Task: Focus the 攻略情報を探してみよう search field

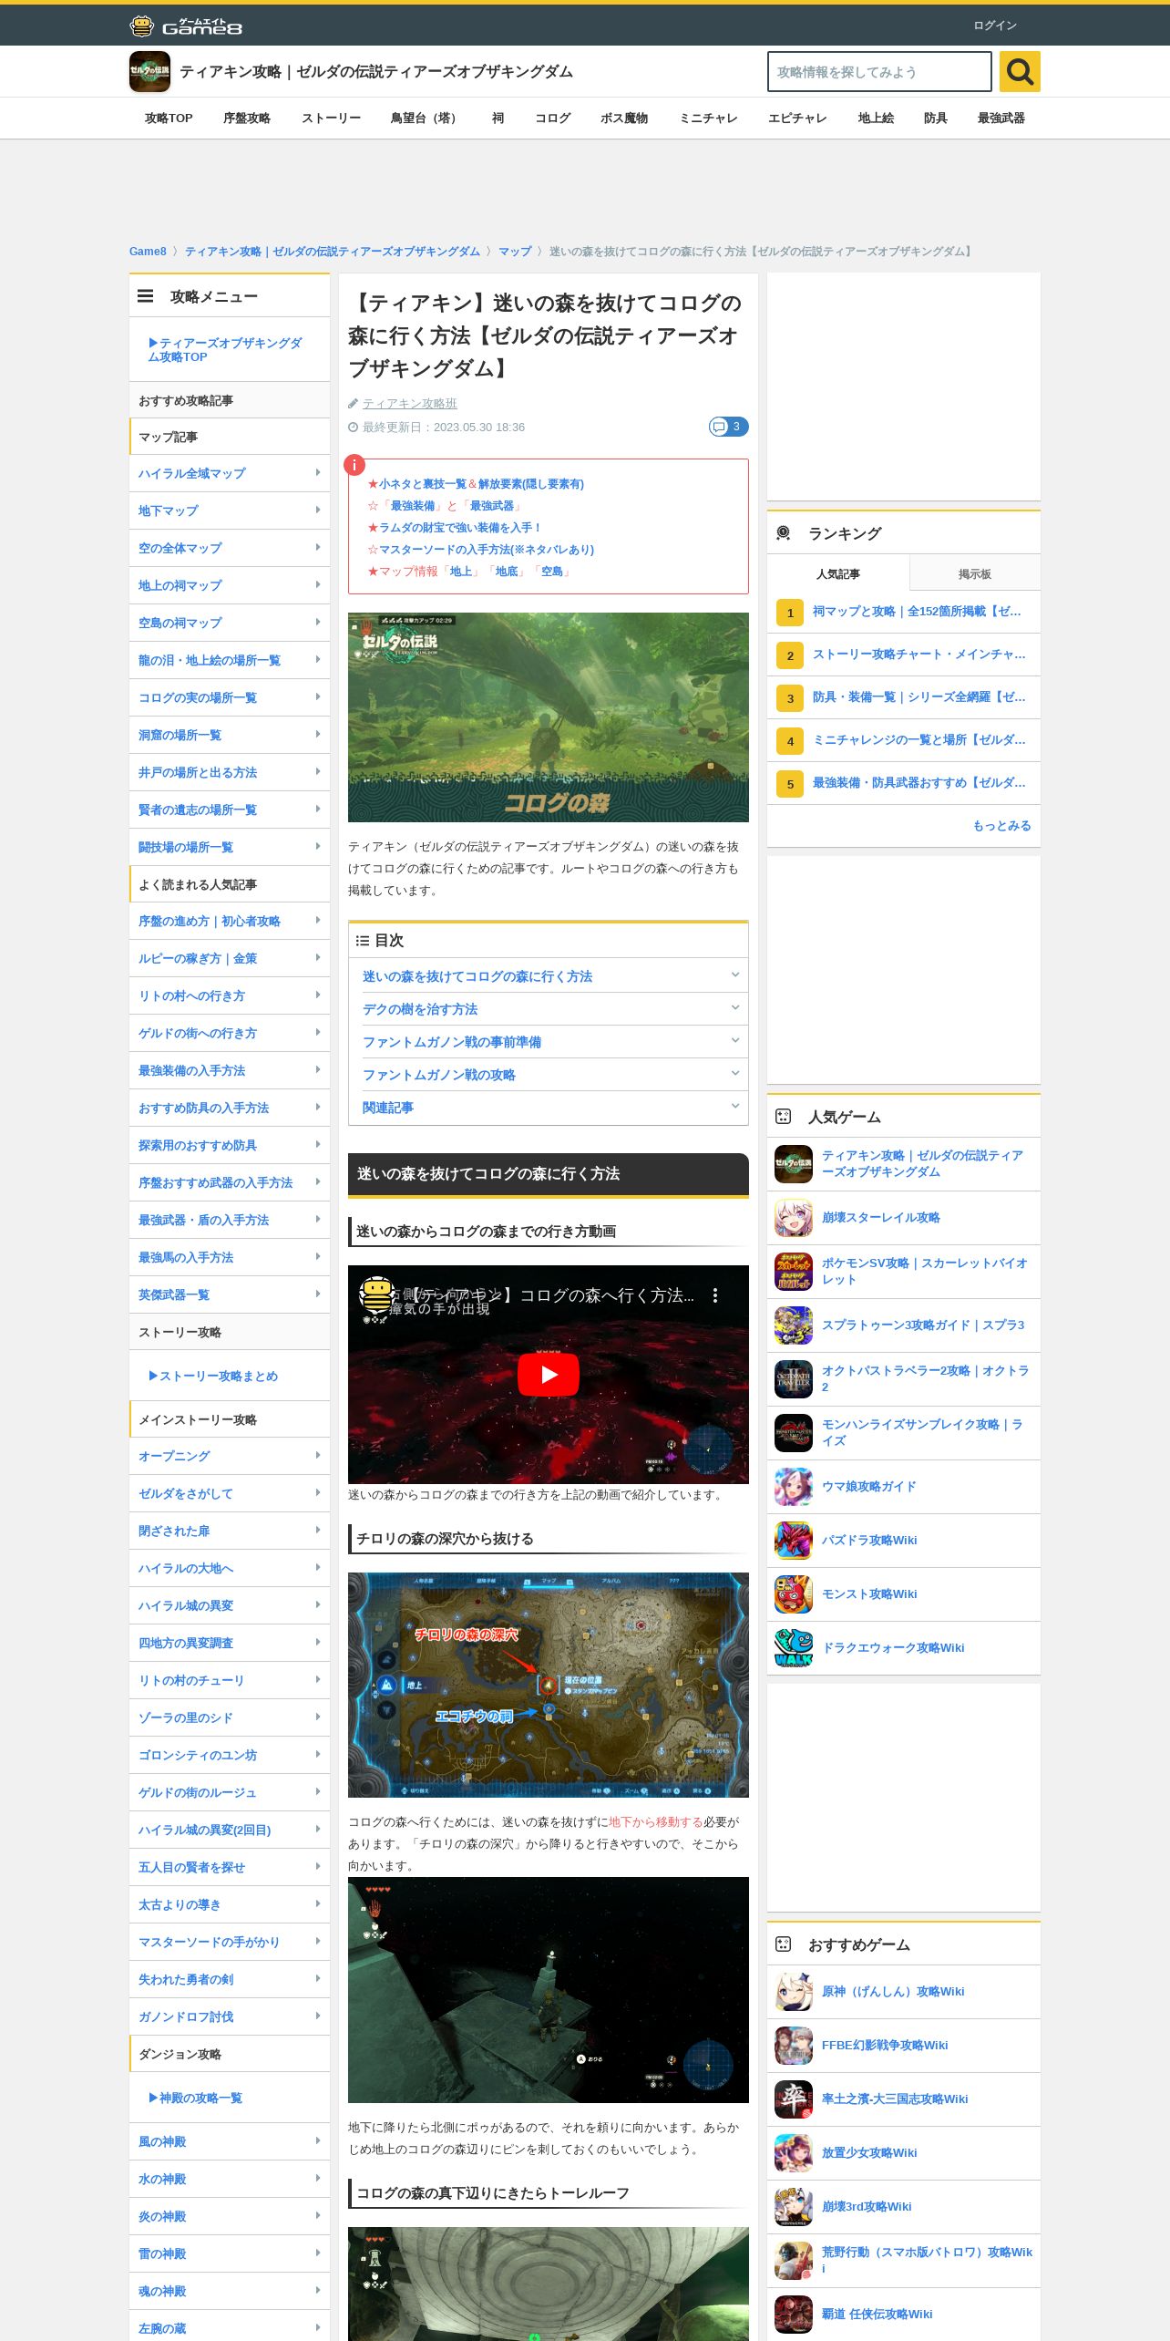Action: click(x=879, y=72)
